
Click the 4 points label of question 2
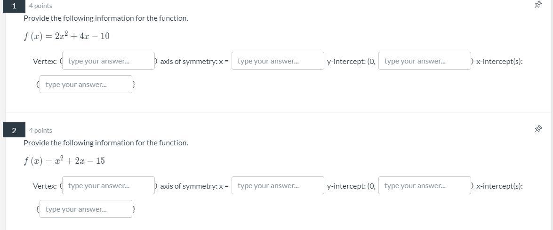40,130
